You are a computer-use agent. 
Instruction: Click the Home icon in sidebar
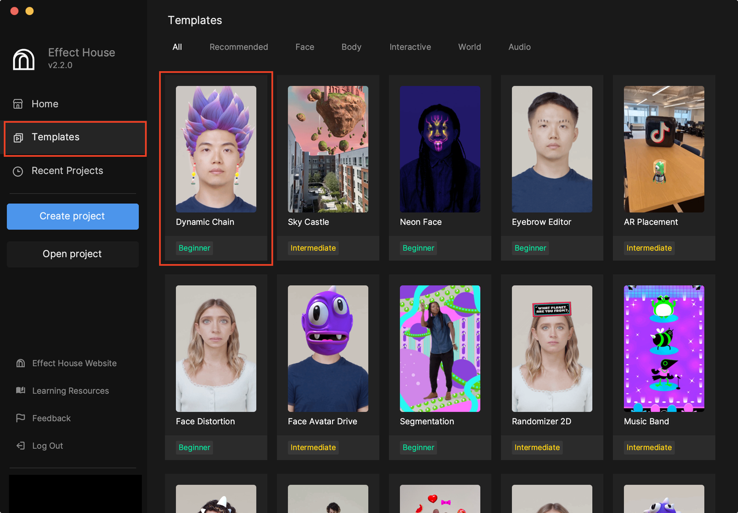click(x=18, y=104)
